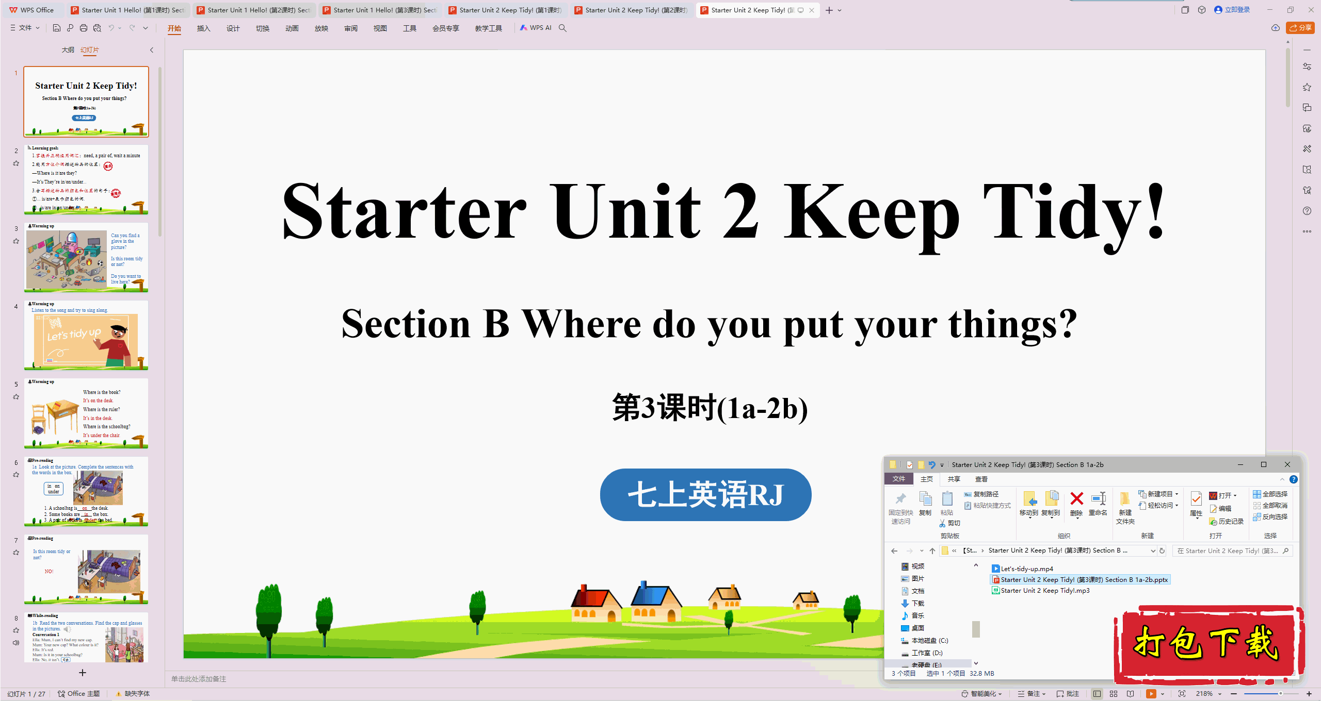
Task: Click Explorer refresh button by address bar
Action: click(x=1162, y=550)
